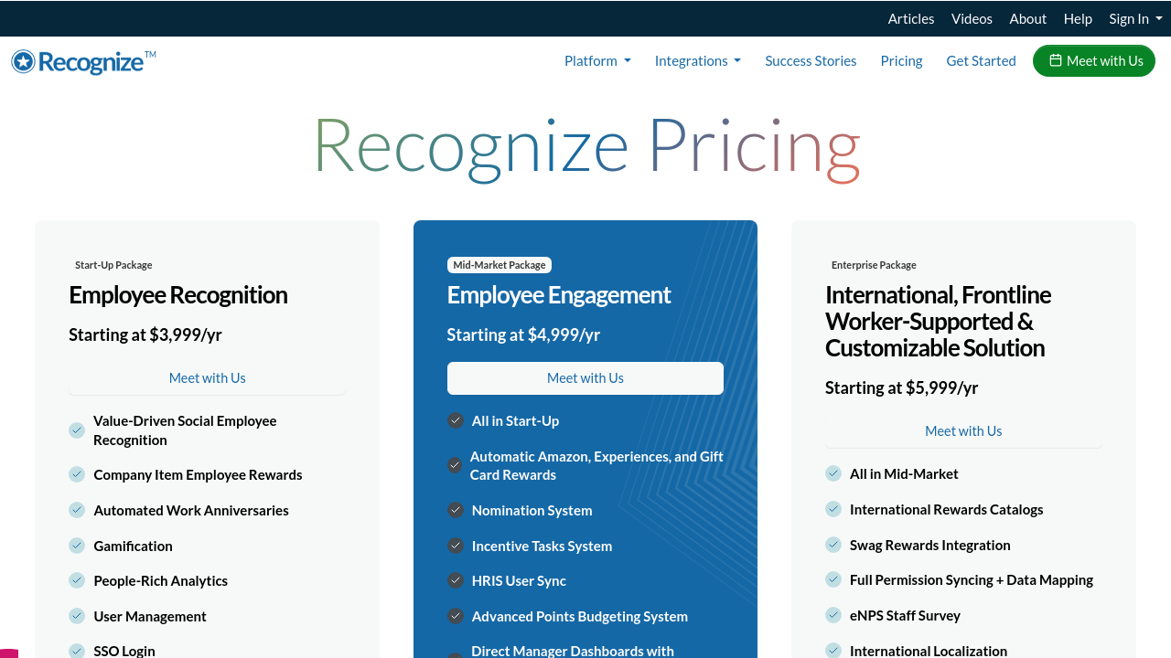Click checkmark icon beside All in Start-Up
Viewport: 1171px width, 658px height.
click(456, 420)
